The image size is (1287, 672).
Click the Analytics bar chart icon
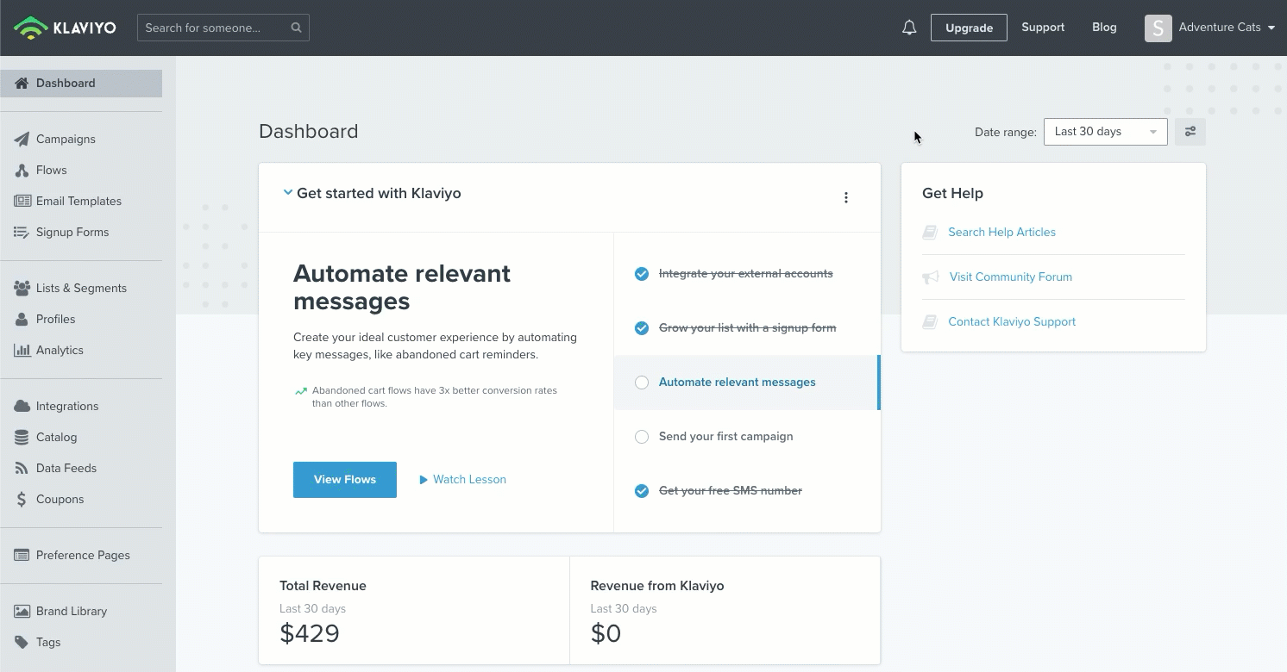click(22, 351)
